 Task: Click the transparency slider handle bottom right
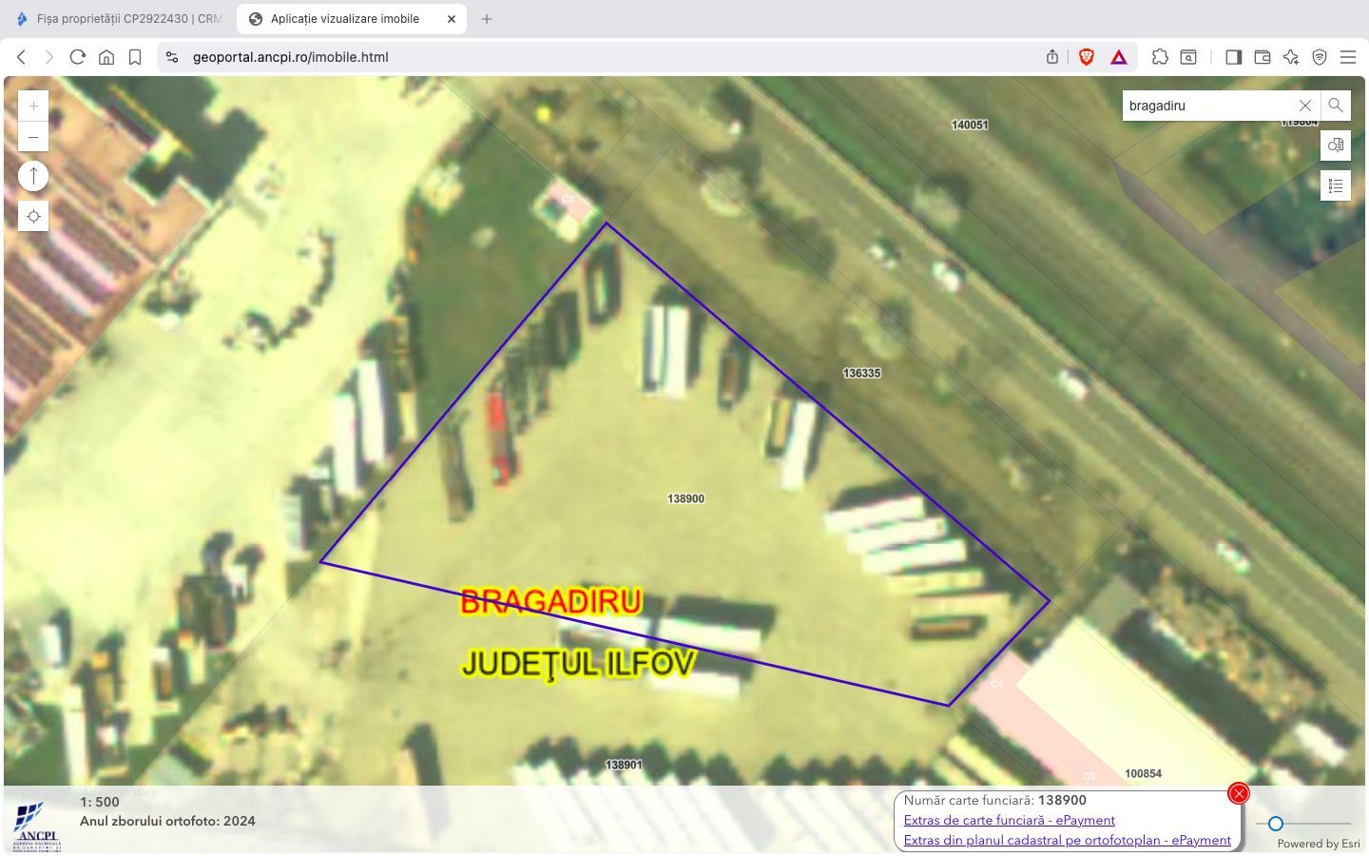(1275, 824)
